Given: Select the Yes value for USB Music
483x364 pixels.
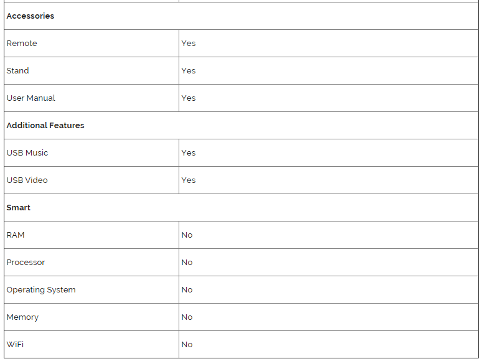Looking at the screenshot, I should coord(189,153).
